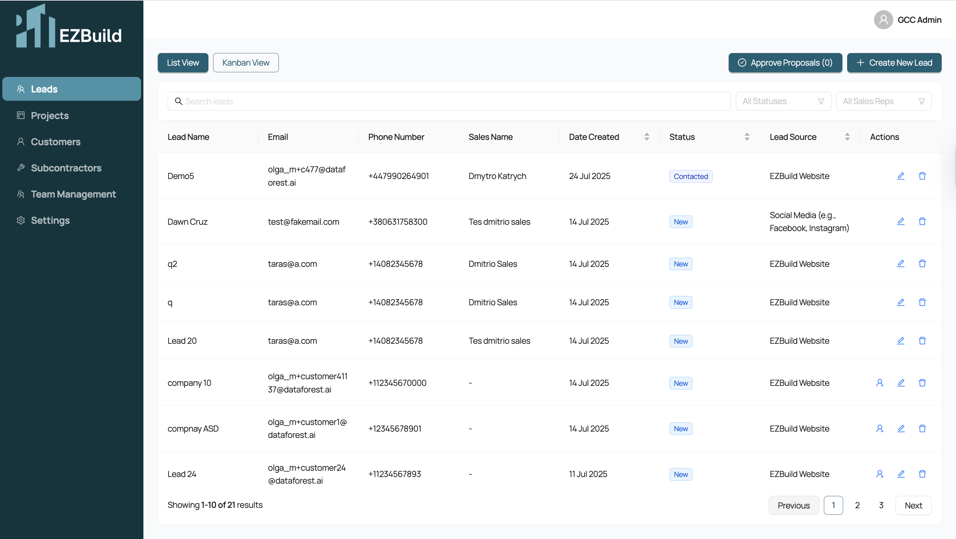Click phone number +112345670000

pos(397,383)
